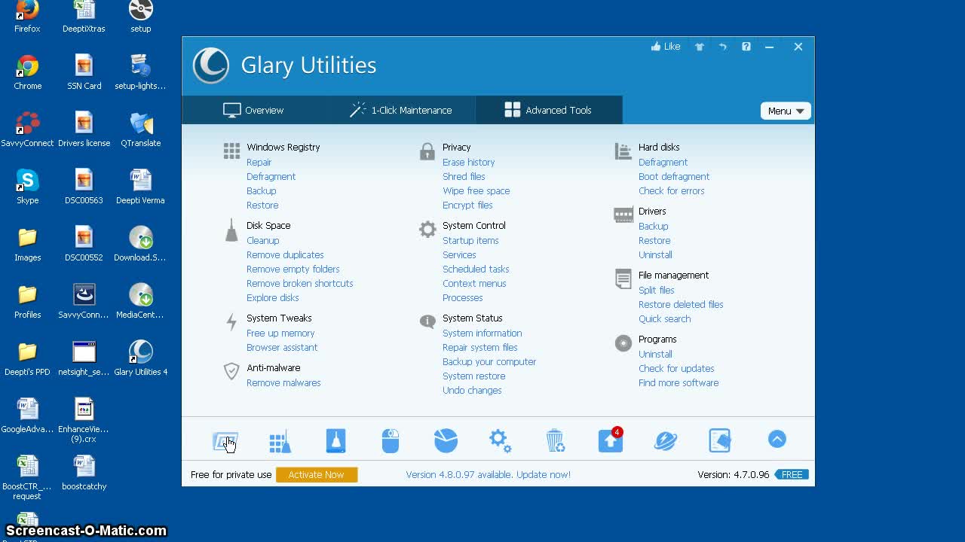The width and height of the screenshot is (965, 542).
Task: Click the shirt skin icon in the title bar
Action: 700,47
